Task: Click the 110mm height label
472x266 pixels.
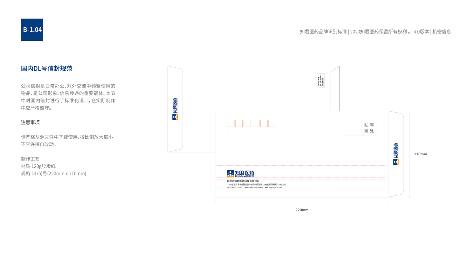Action: click(421, 154)
